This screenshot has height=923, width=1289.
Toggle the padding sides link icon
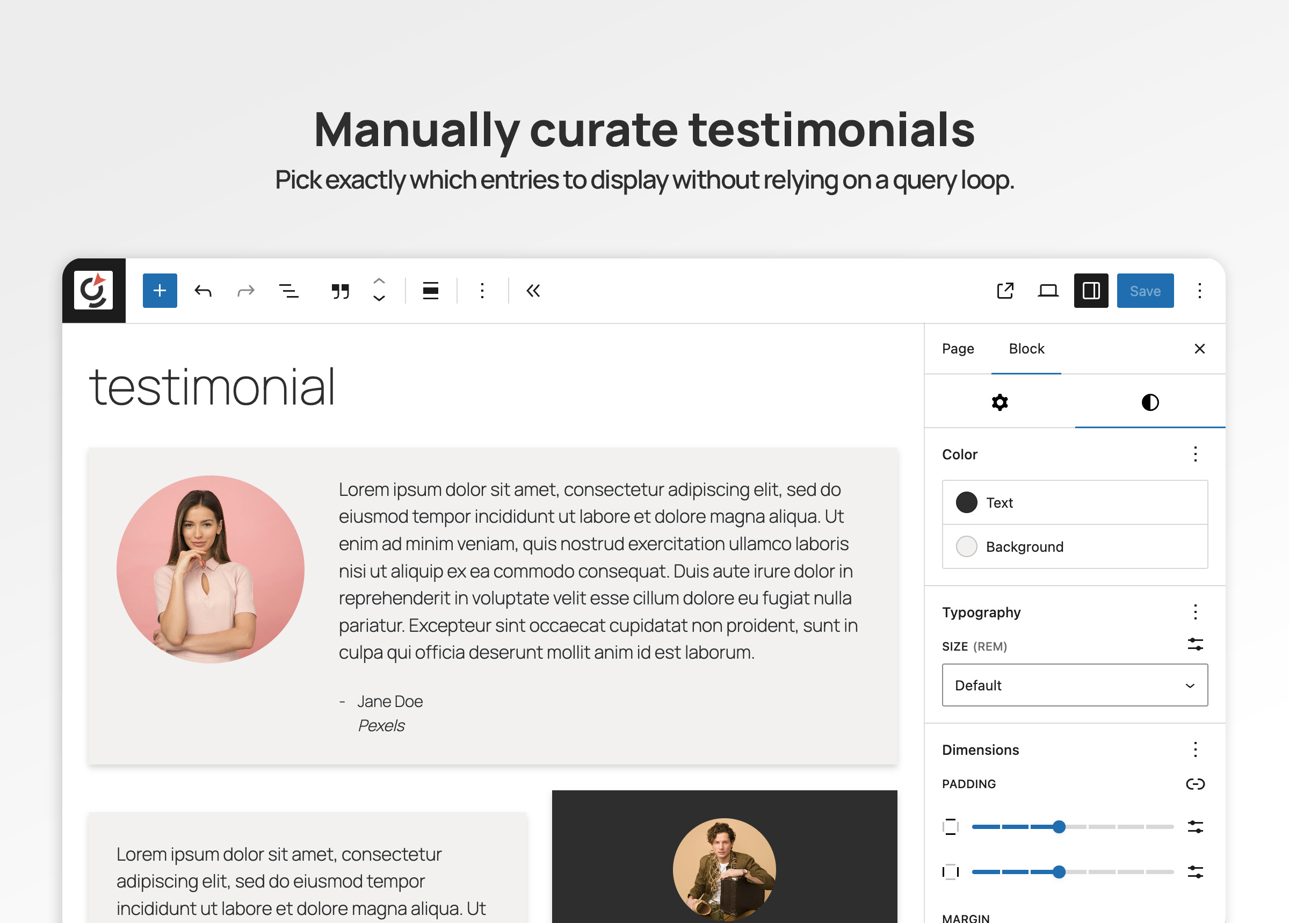click(x=1197, y=784)
